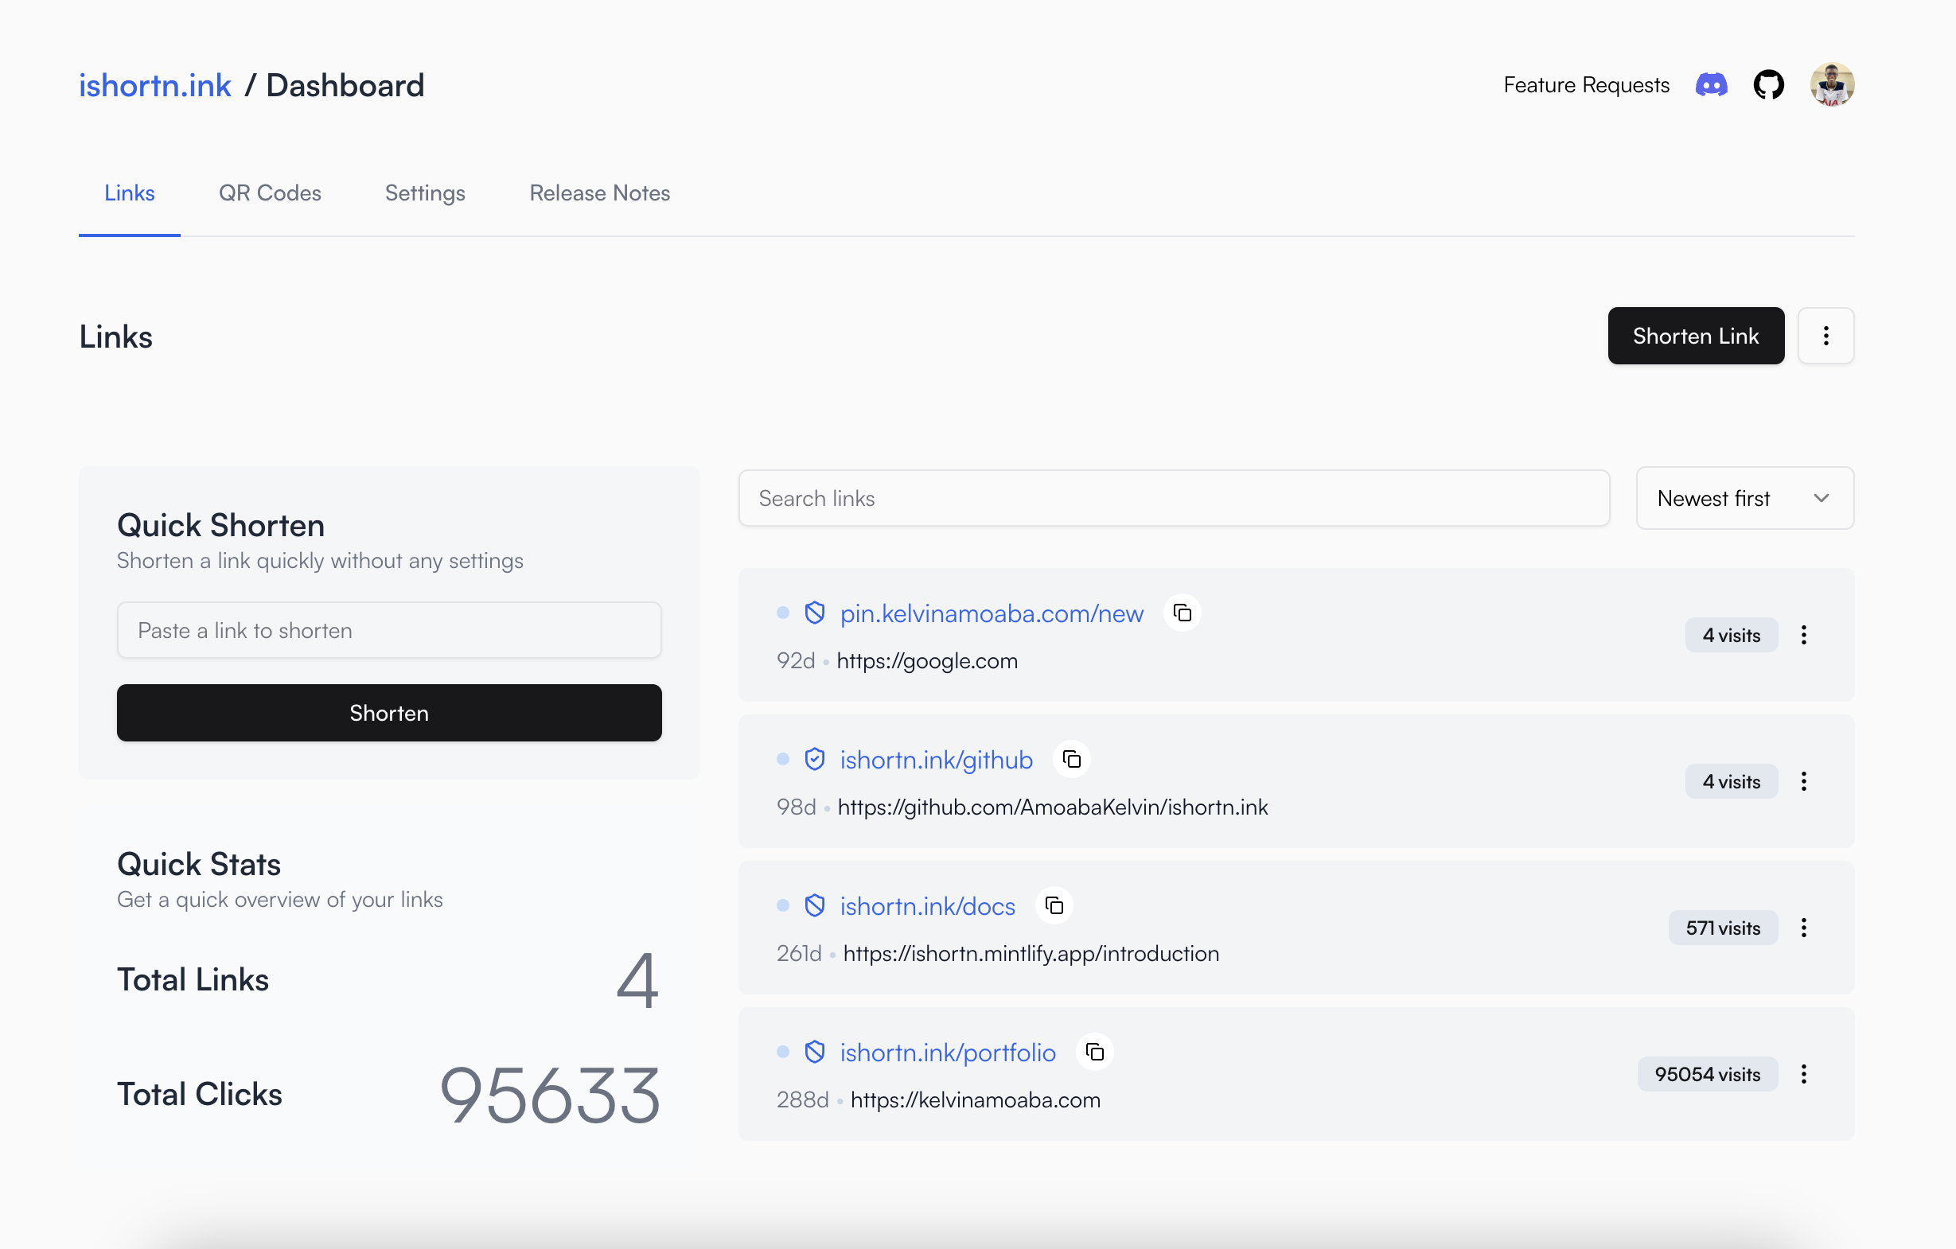Open the ishortn.ink/github link
This screenshot has height=1249, width=1956.
pos(936,759)
